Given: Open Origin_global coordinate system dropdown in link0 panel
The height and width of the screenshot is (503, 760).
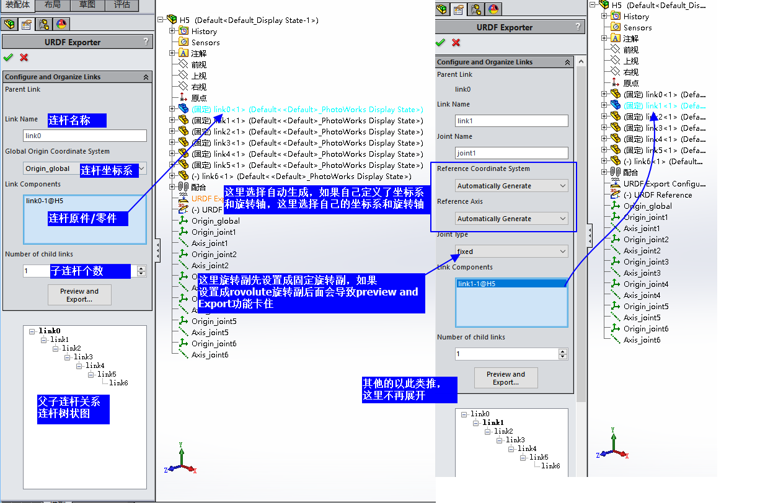Looking at the screenshot, I should [x=84, y=168].
